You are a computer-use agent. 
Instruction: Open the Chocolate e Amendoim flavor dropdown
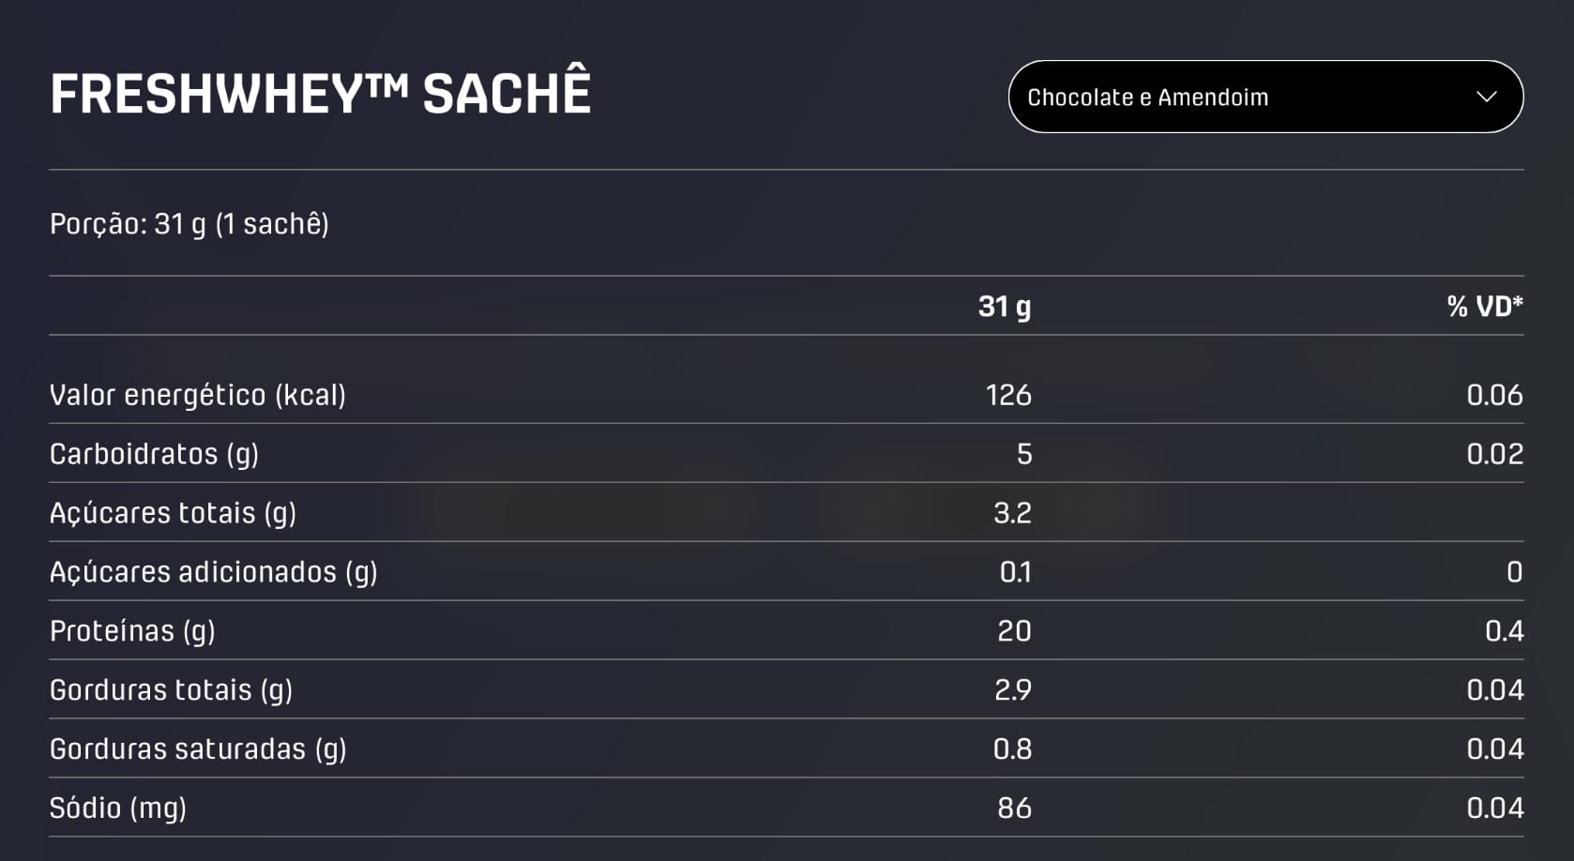[x=1264, y=97]
